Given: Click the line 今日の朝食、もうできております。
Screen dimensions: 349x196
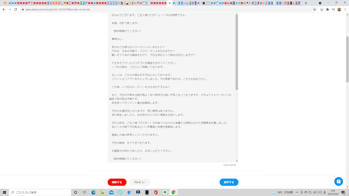Looking at the screenshot, I should tap(132, 143).
